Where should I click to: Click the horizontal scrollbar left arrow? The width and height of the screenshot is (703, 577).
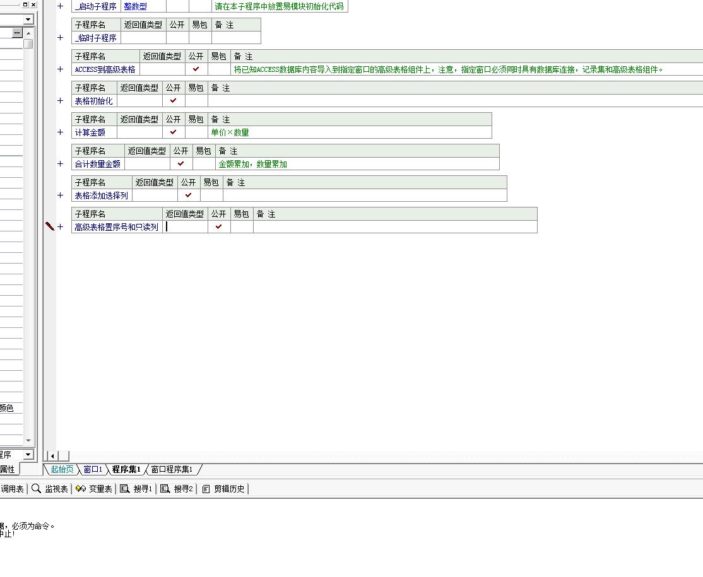click(53, 456)
